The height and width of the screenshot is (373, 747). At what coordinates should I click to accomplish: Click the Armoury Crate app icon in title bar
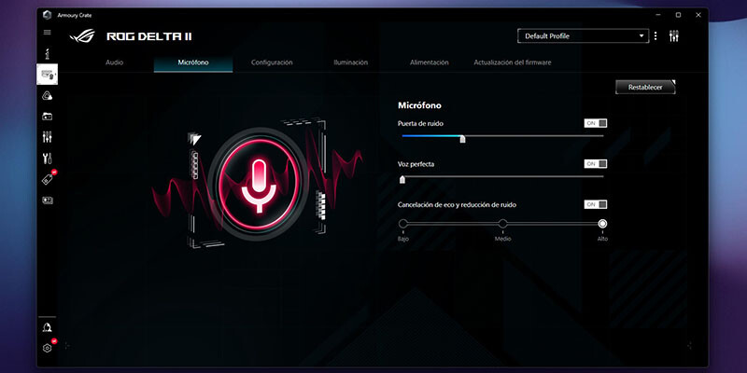47,15
